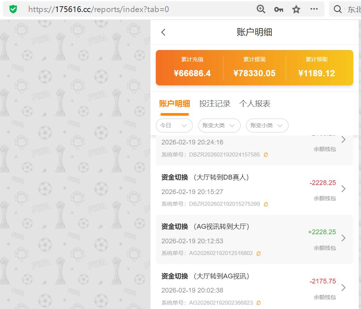Screen dimensions: 361x309
Task: Expand the 大厅转到DB真人 transaction record
Action: tap(343, 189)
